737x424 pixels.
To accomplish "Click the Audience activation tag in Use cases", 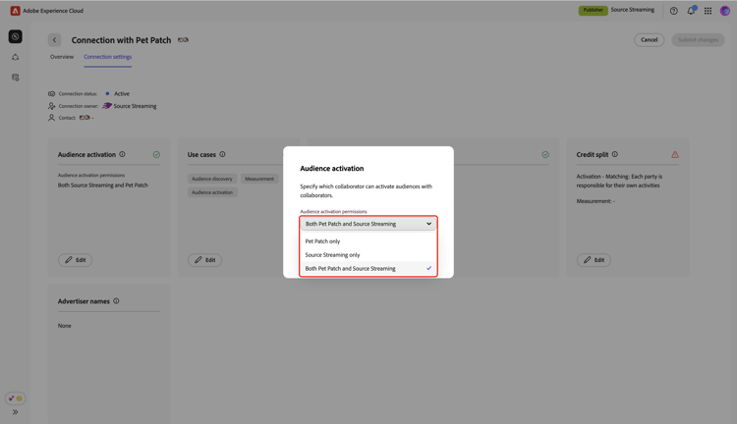I will (x=212, y=192).
